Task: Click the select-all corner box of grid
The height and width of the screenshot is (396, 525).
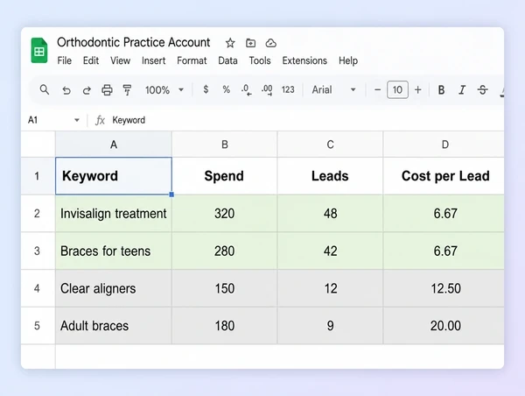Action: (38, 145)
